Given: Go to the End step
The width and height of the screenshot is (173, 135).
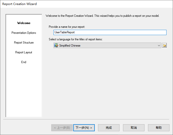Looking at the screenshot, I should [x=24, y=62].
